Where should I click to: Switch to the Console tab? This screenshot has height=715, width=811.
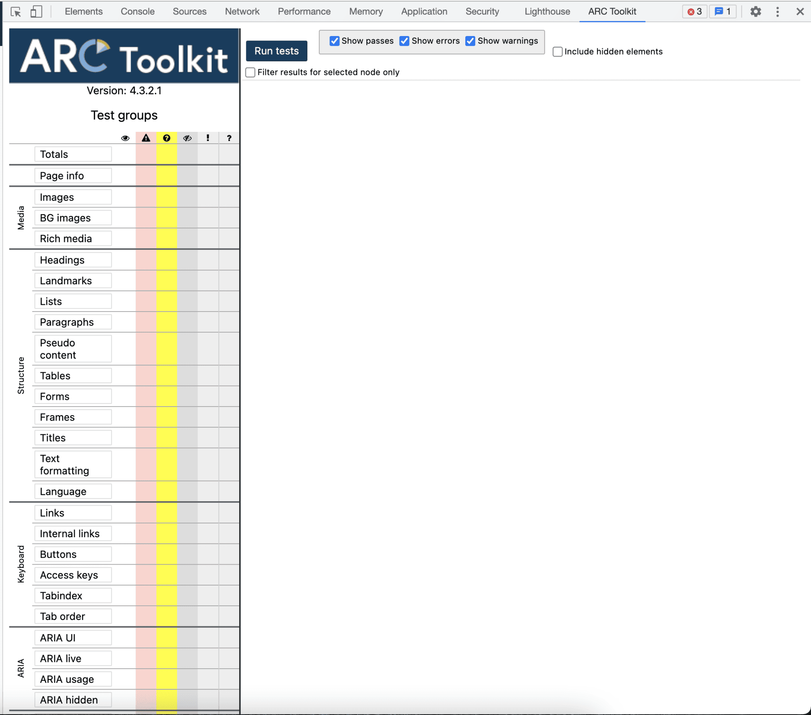[138, 11]
